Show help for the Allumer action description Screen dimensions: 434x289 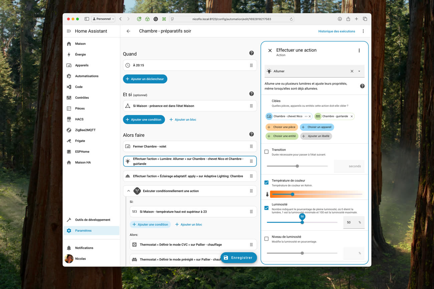[362, 86]
